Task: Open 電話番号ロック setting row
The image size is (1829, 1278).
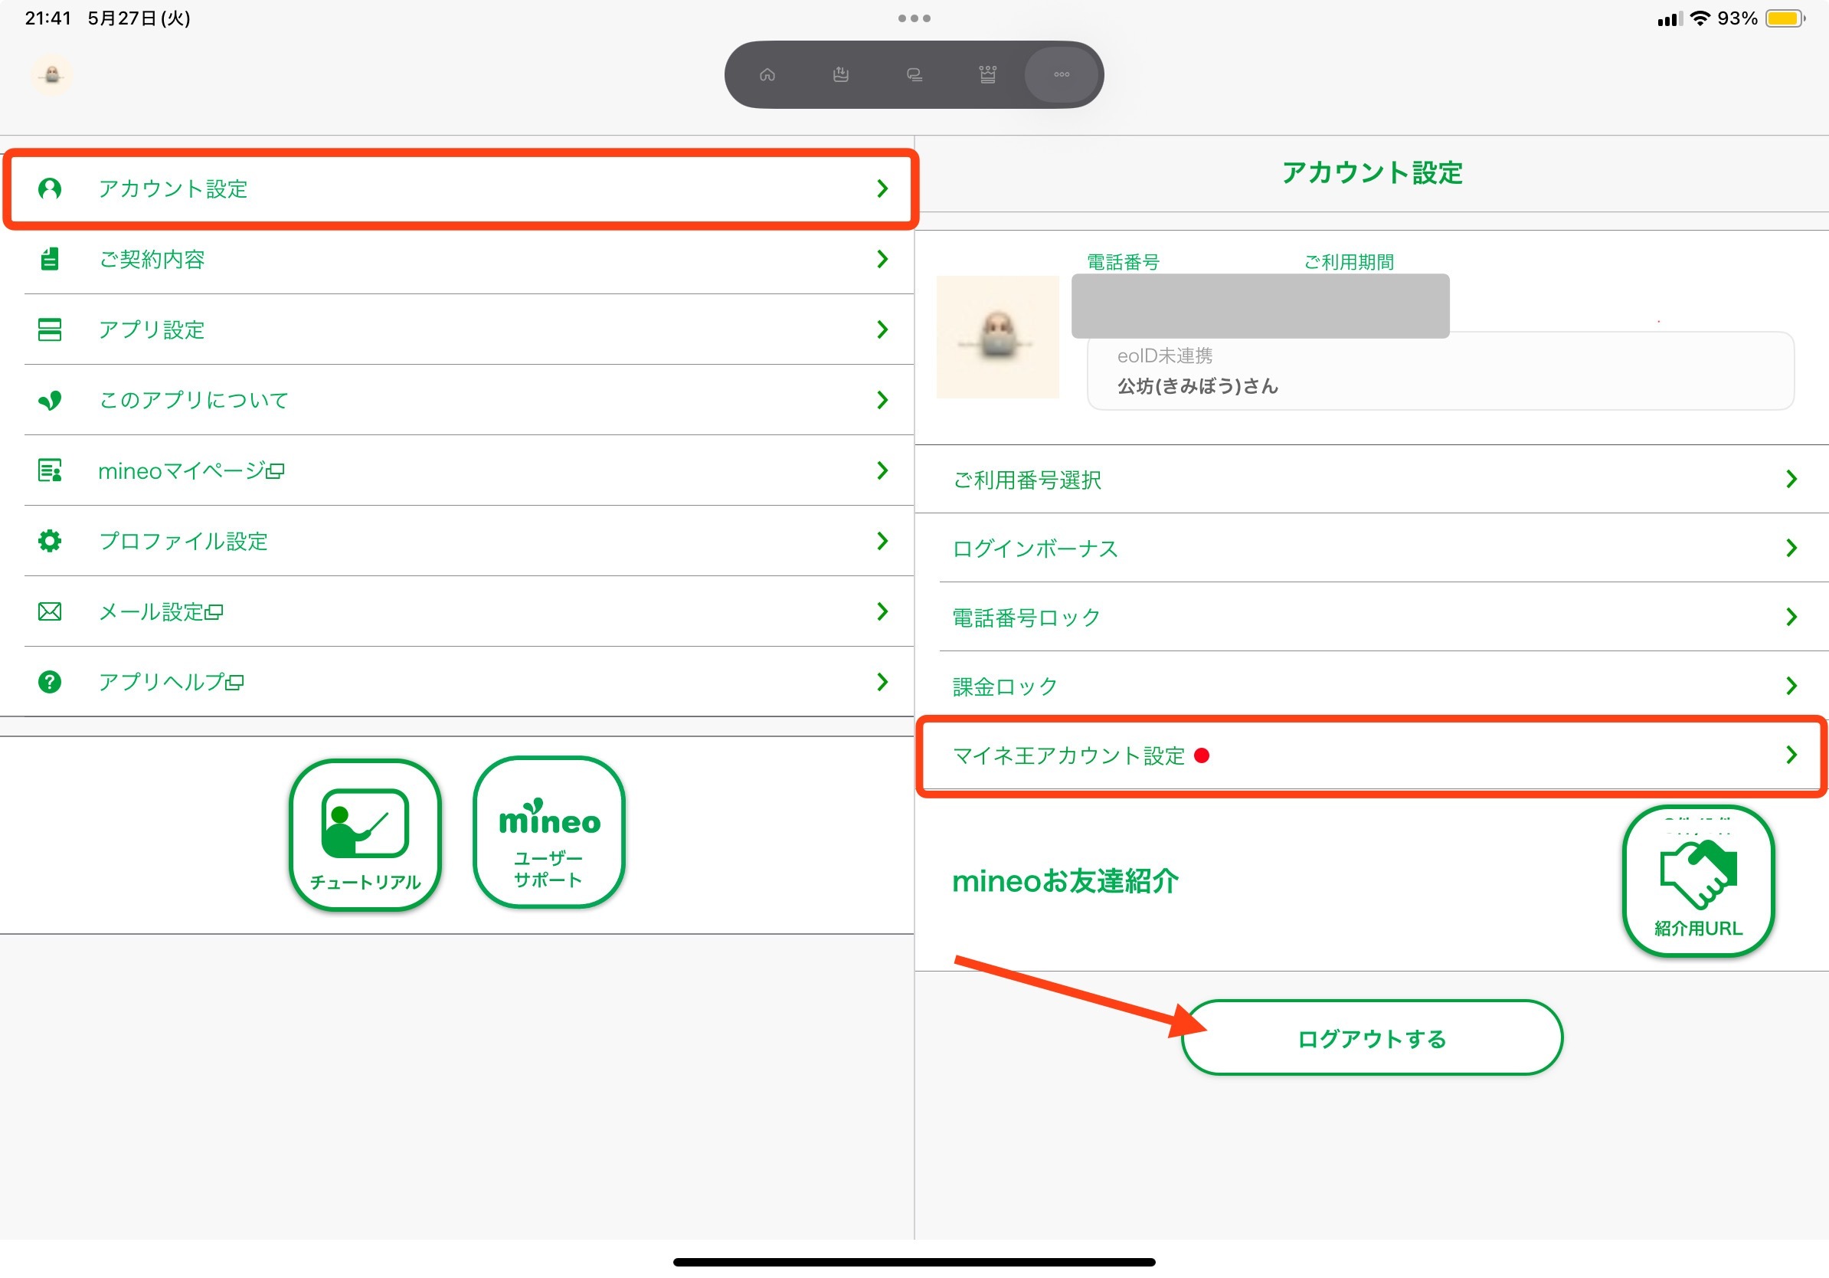Action: (x=1370, y=617)
